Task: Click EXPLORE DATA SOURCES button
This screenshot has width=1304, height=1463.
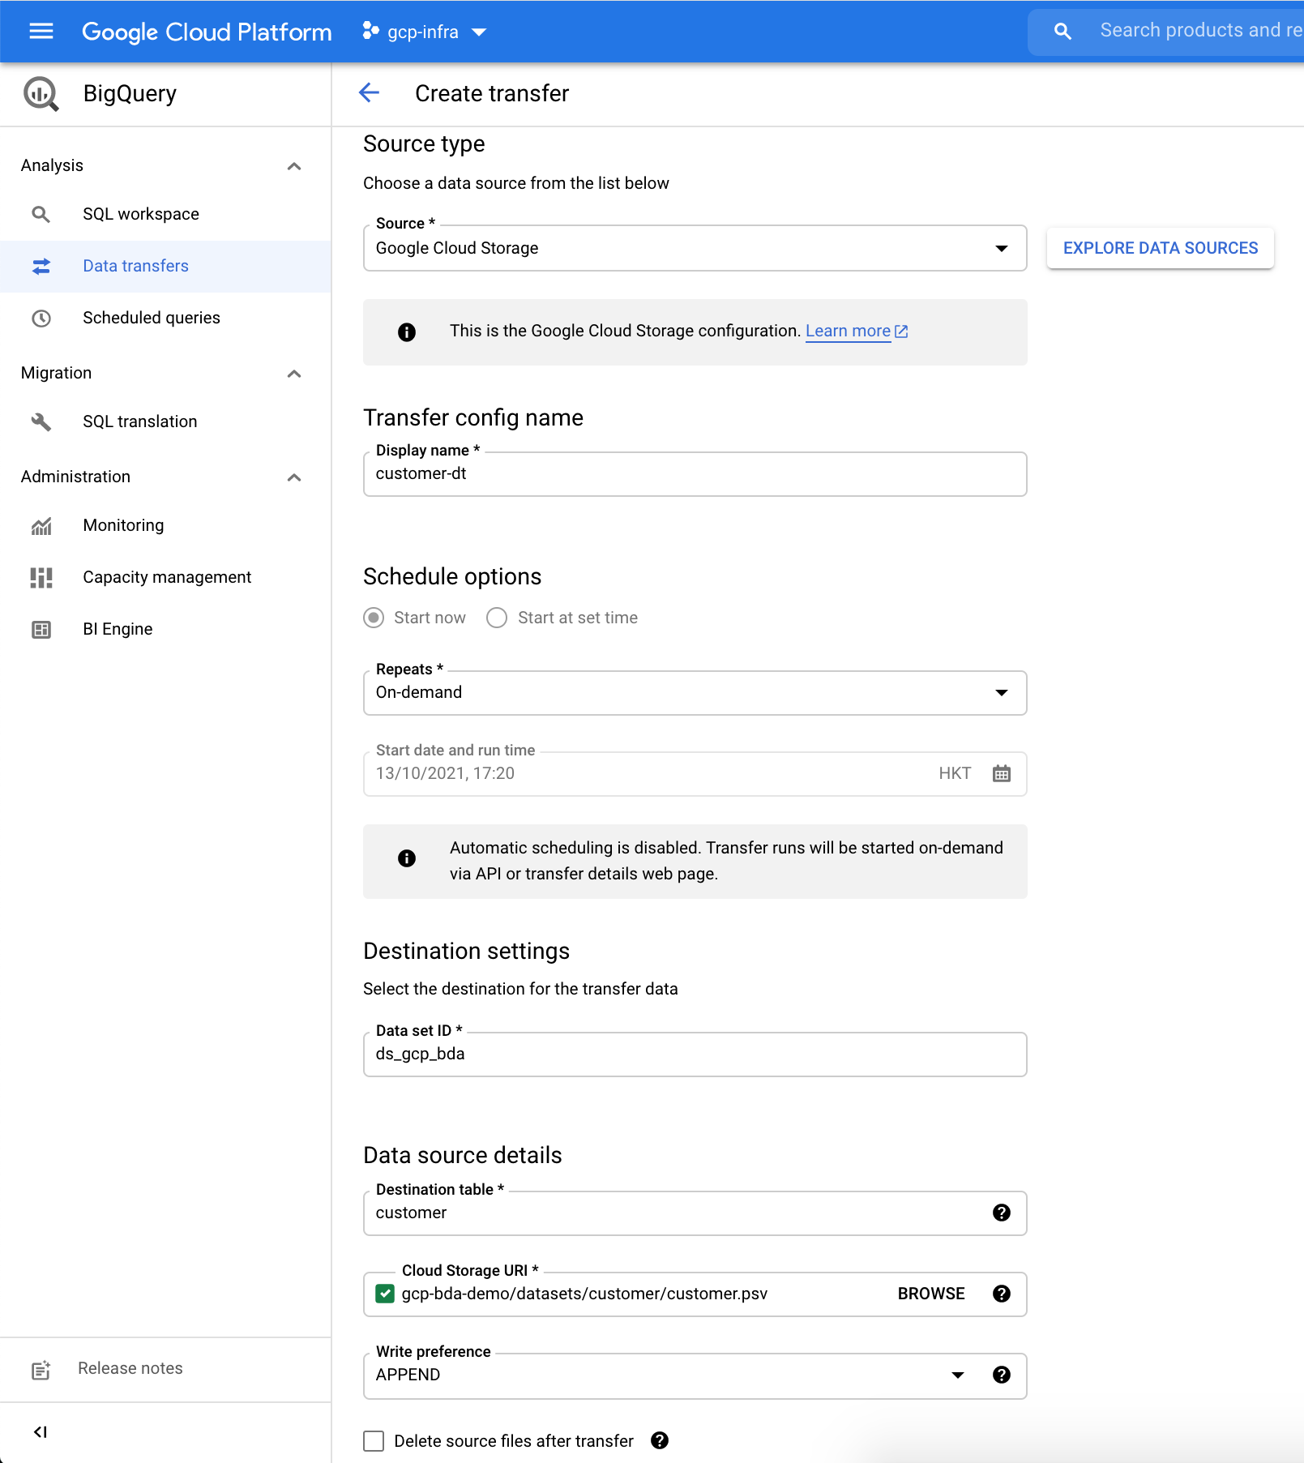Action: click(x=1160, y=248)
